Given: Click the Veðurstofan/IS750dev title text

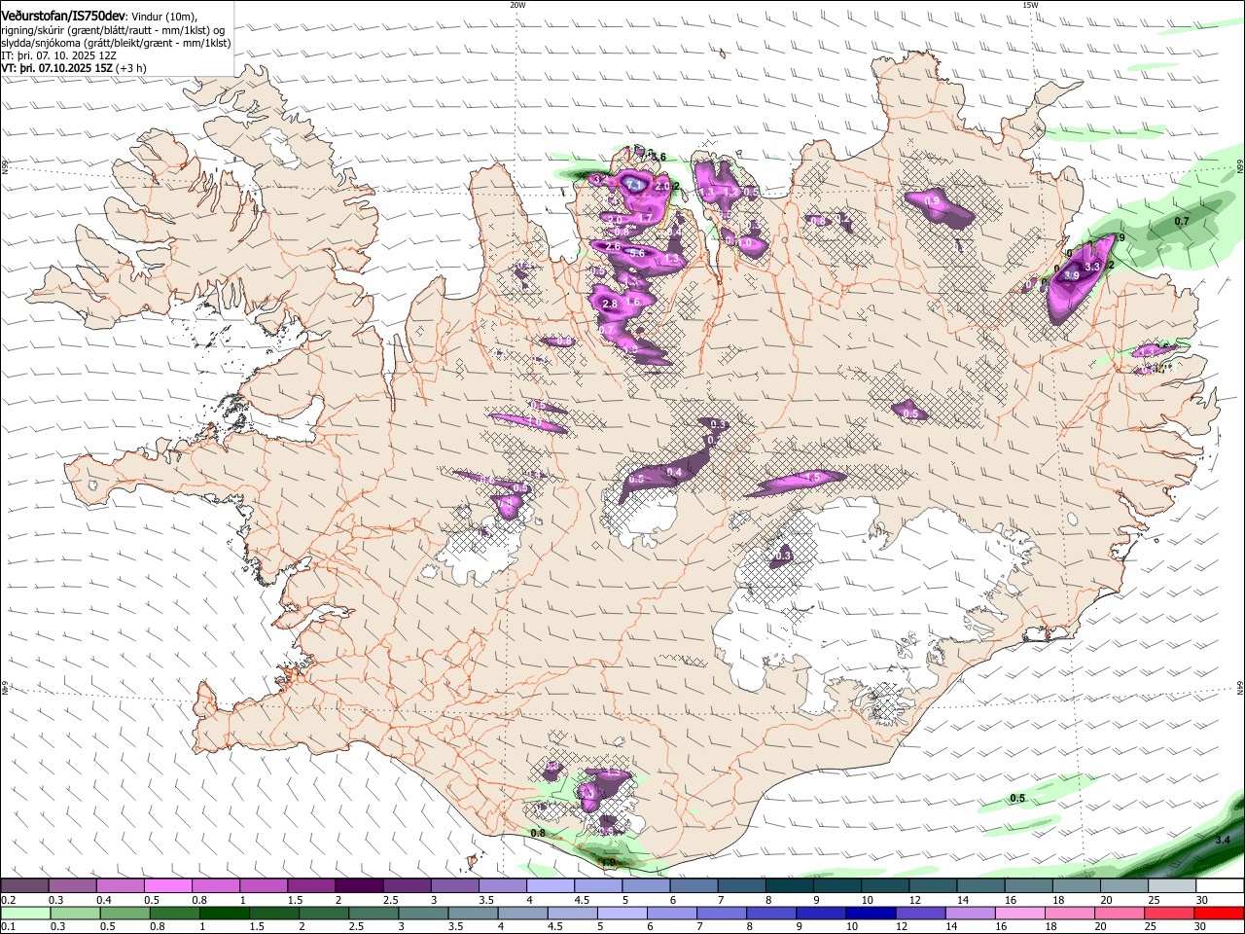Looking at the screenshot, I should (63, 16).
